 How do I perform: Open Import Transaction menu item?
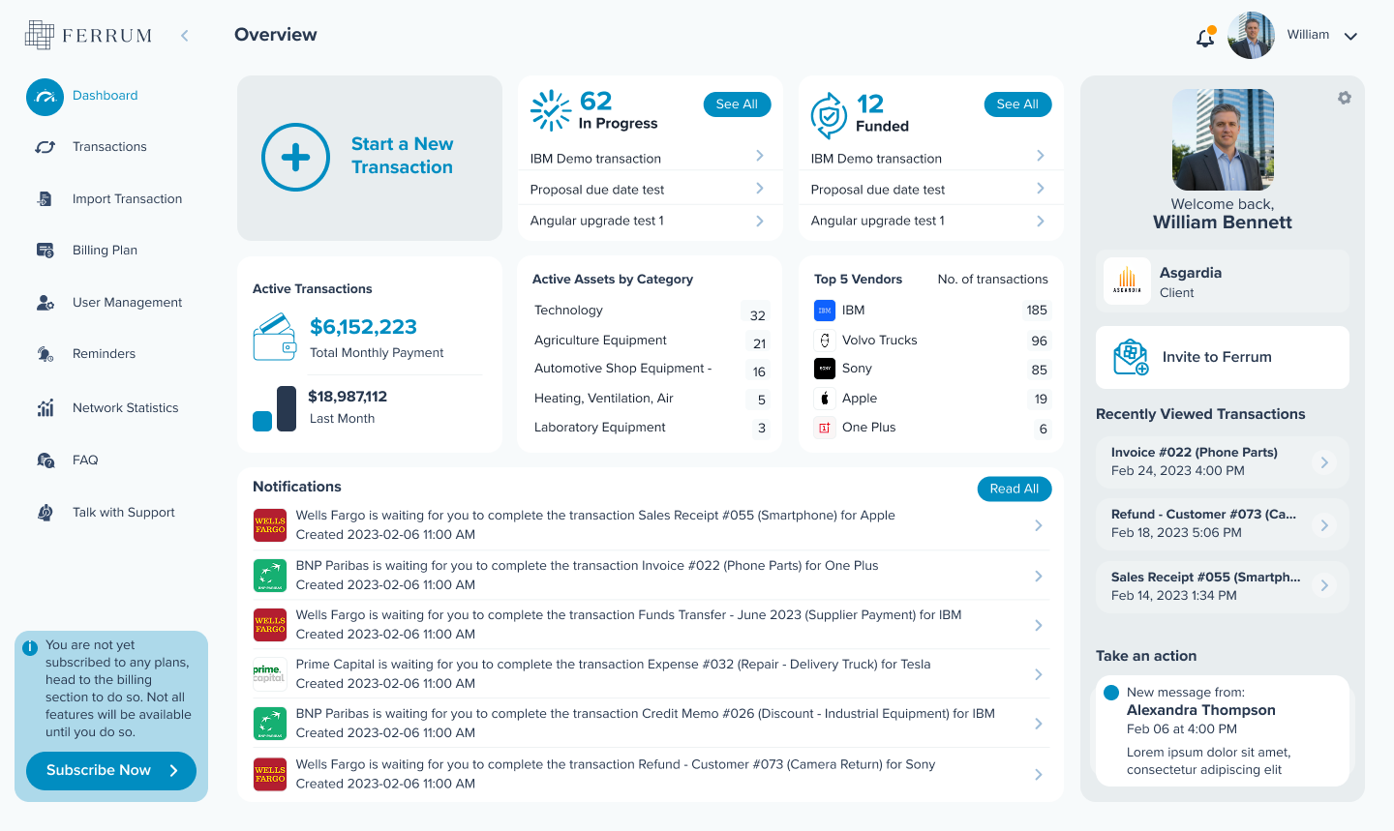(127, 199)
